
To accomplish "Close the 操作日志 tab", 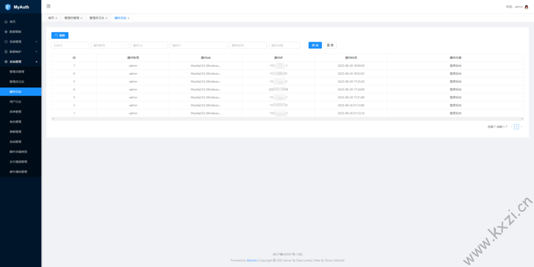I will 128,18.
